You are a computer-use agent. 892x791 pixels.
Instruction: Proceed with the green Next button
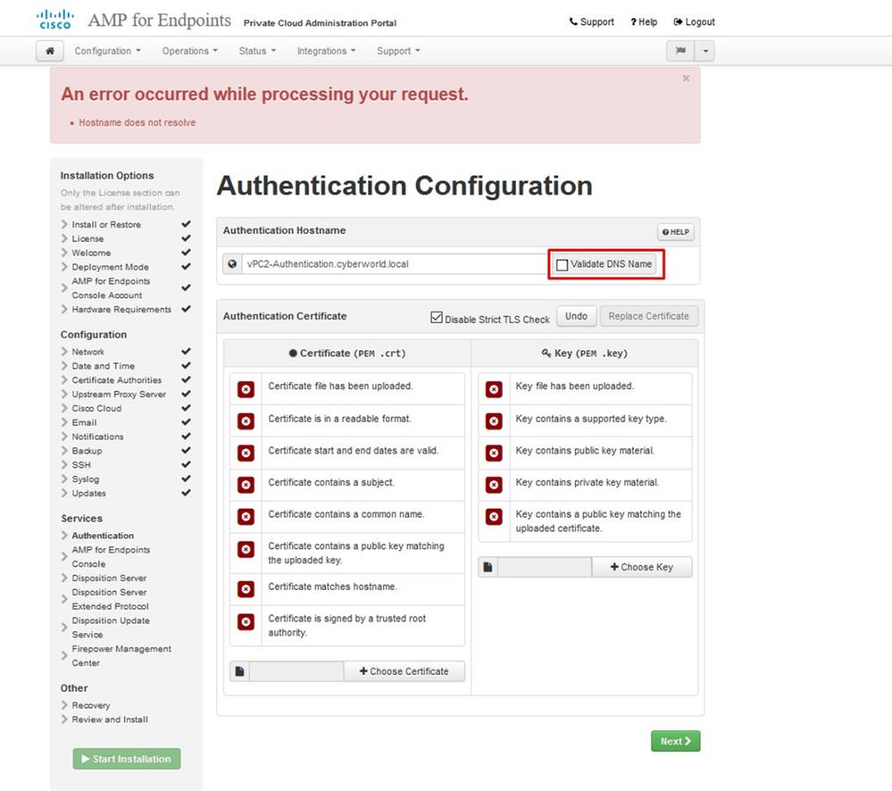676,741
